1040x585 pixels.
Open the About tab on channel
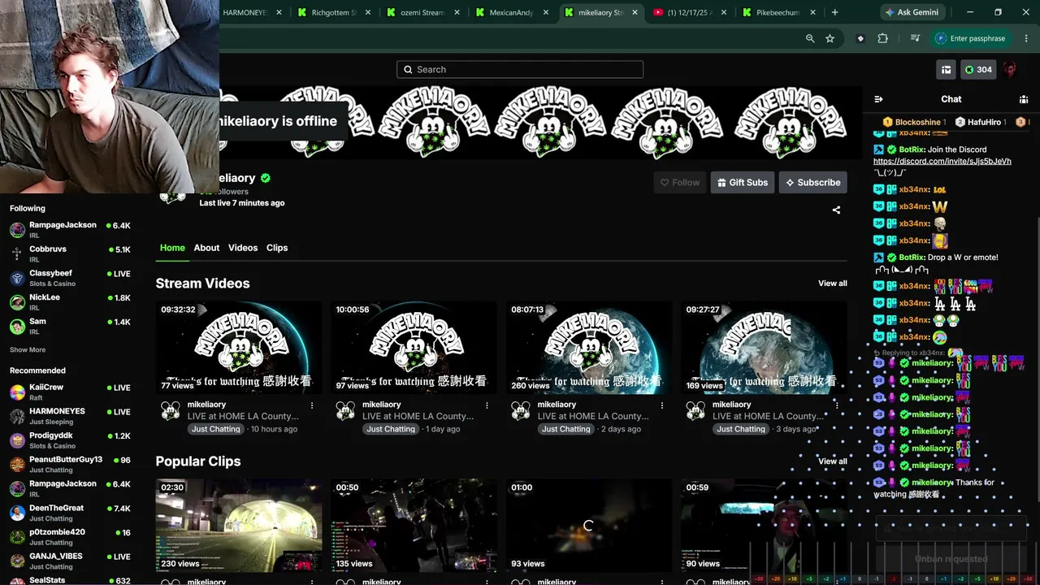pyautogui.click(x=206, y=248)
